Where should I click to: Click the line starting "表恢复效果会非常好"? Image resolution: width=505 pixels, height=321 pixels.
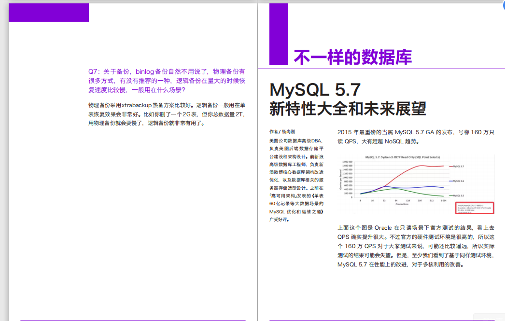(167, 114)
